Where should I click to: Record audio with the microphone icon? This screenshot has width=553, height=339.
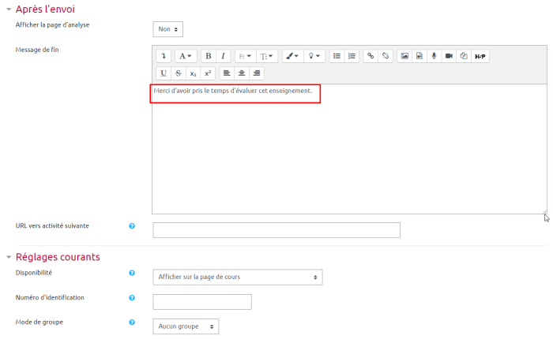coord(434,56)
